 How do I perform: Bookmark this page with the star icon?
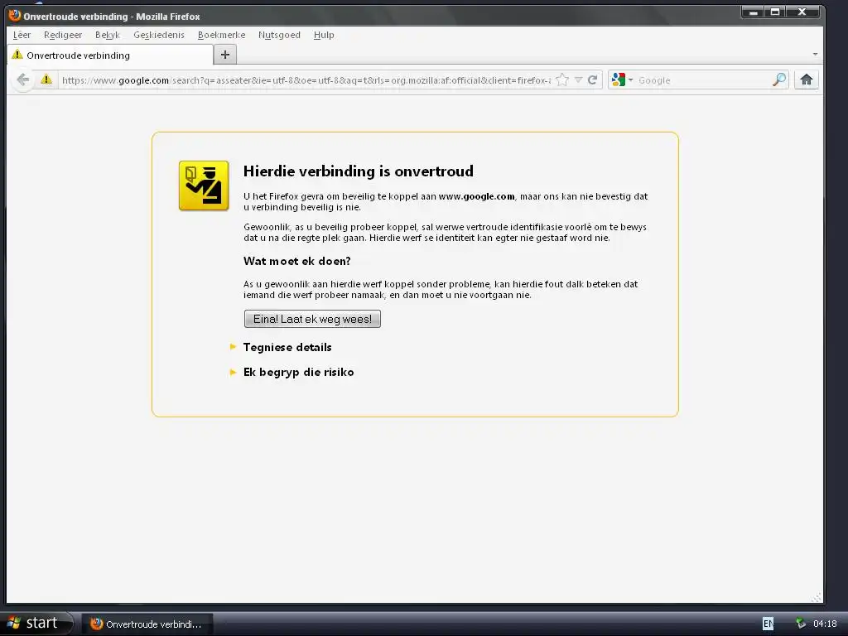coord(562,80)
